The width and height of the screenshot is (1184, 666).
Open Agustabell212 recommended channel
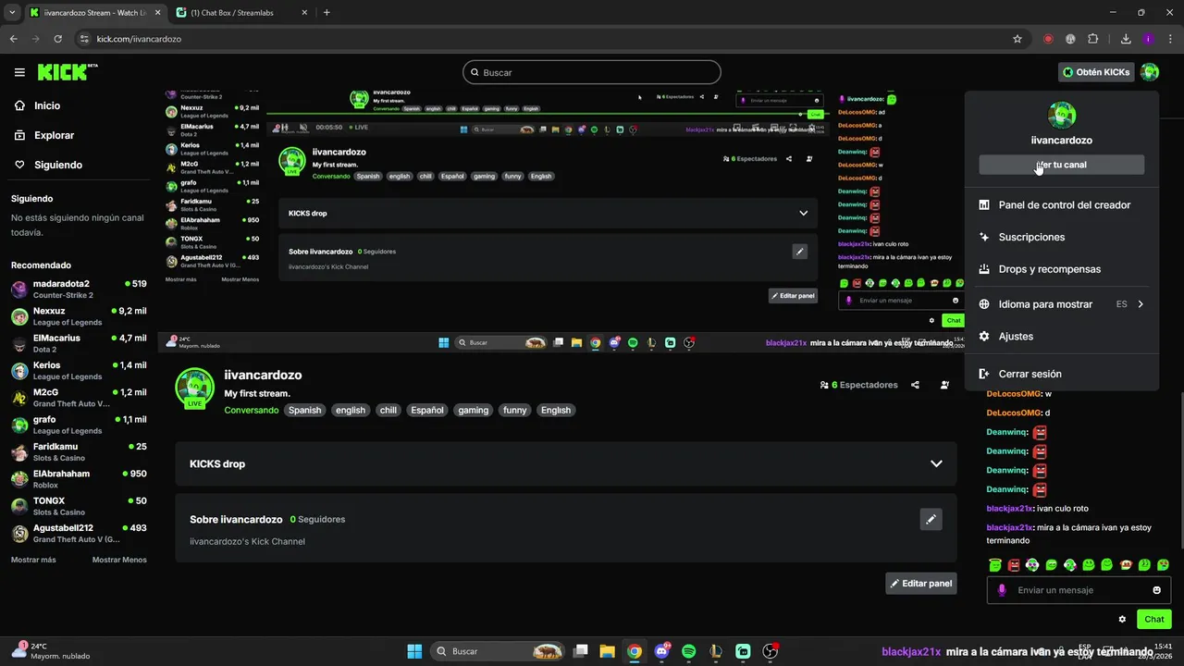[79, 533]
